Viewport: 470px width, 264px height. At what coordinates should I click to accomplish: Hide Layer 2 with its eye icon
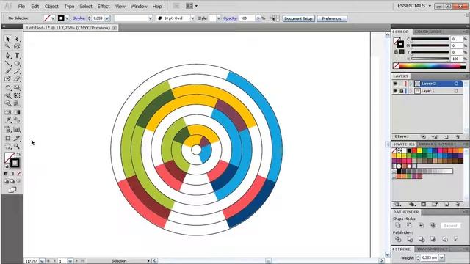pos(395,84)
